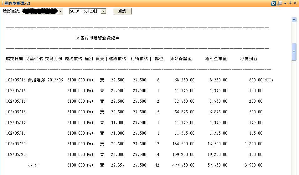The height and width of the screenshot is (175, 299).
Task: Click the scrollbar up arrow
Action: point(294,20)
